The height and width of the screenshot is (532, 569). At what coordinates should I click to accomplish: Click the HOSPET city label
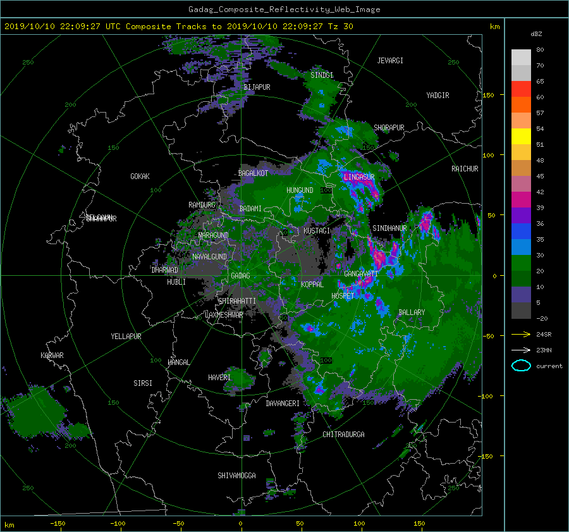(x=343, y=296)
